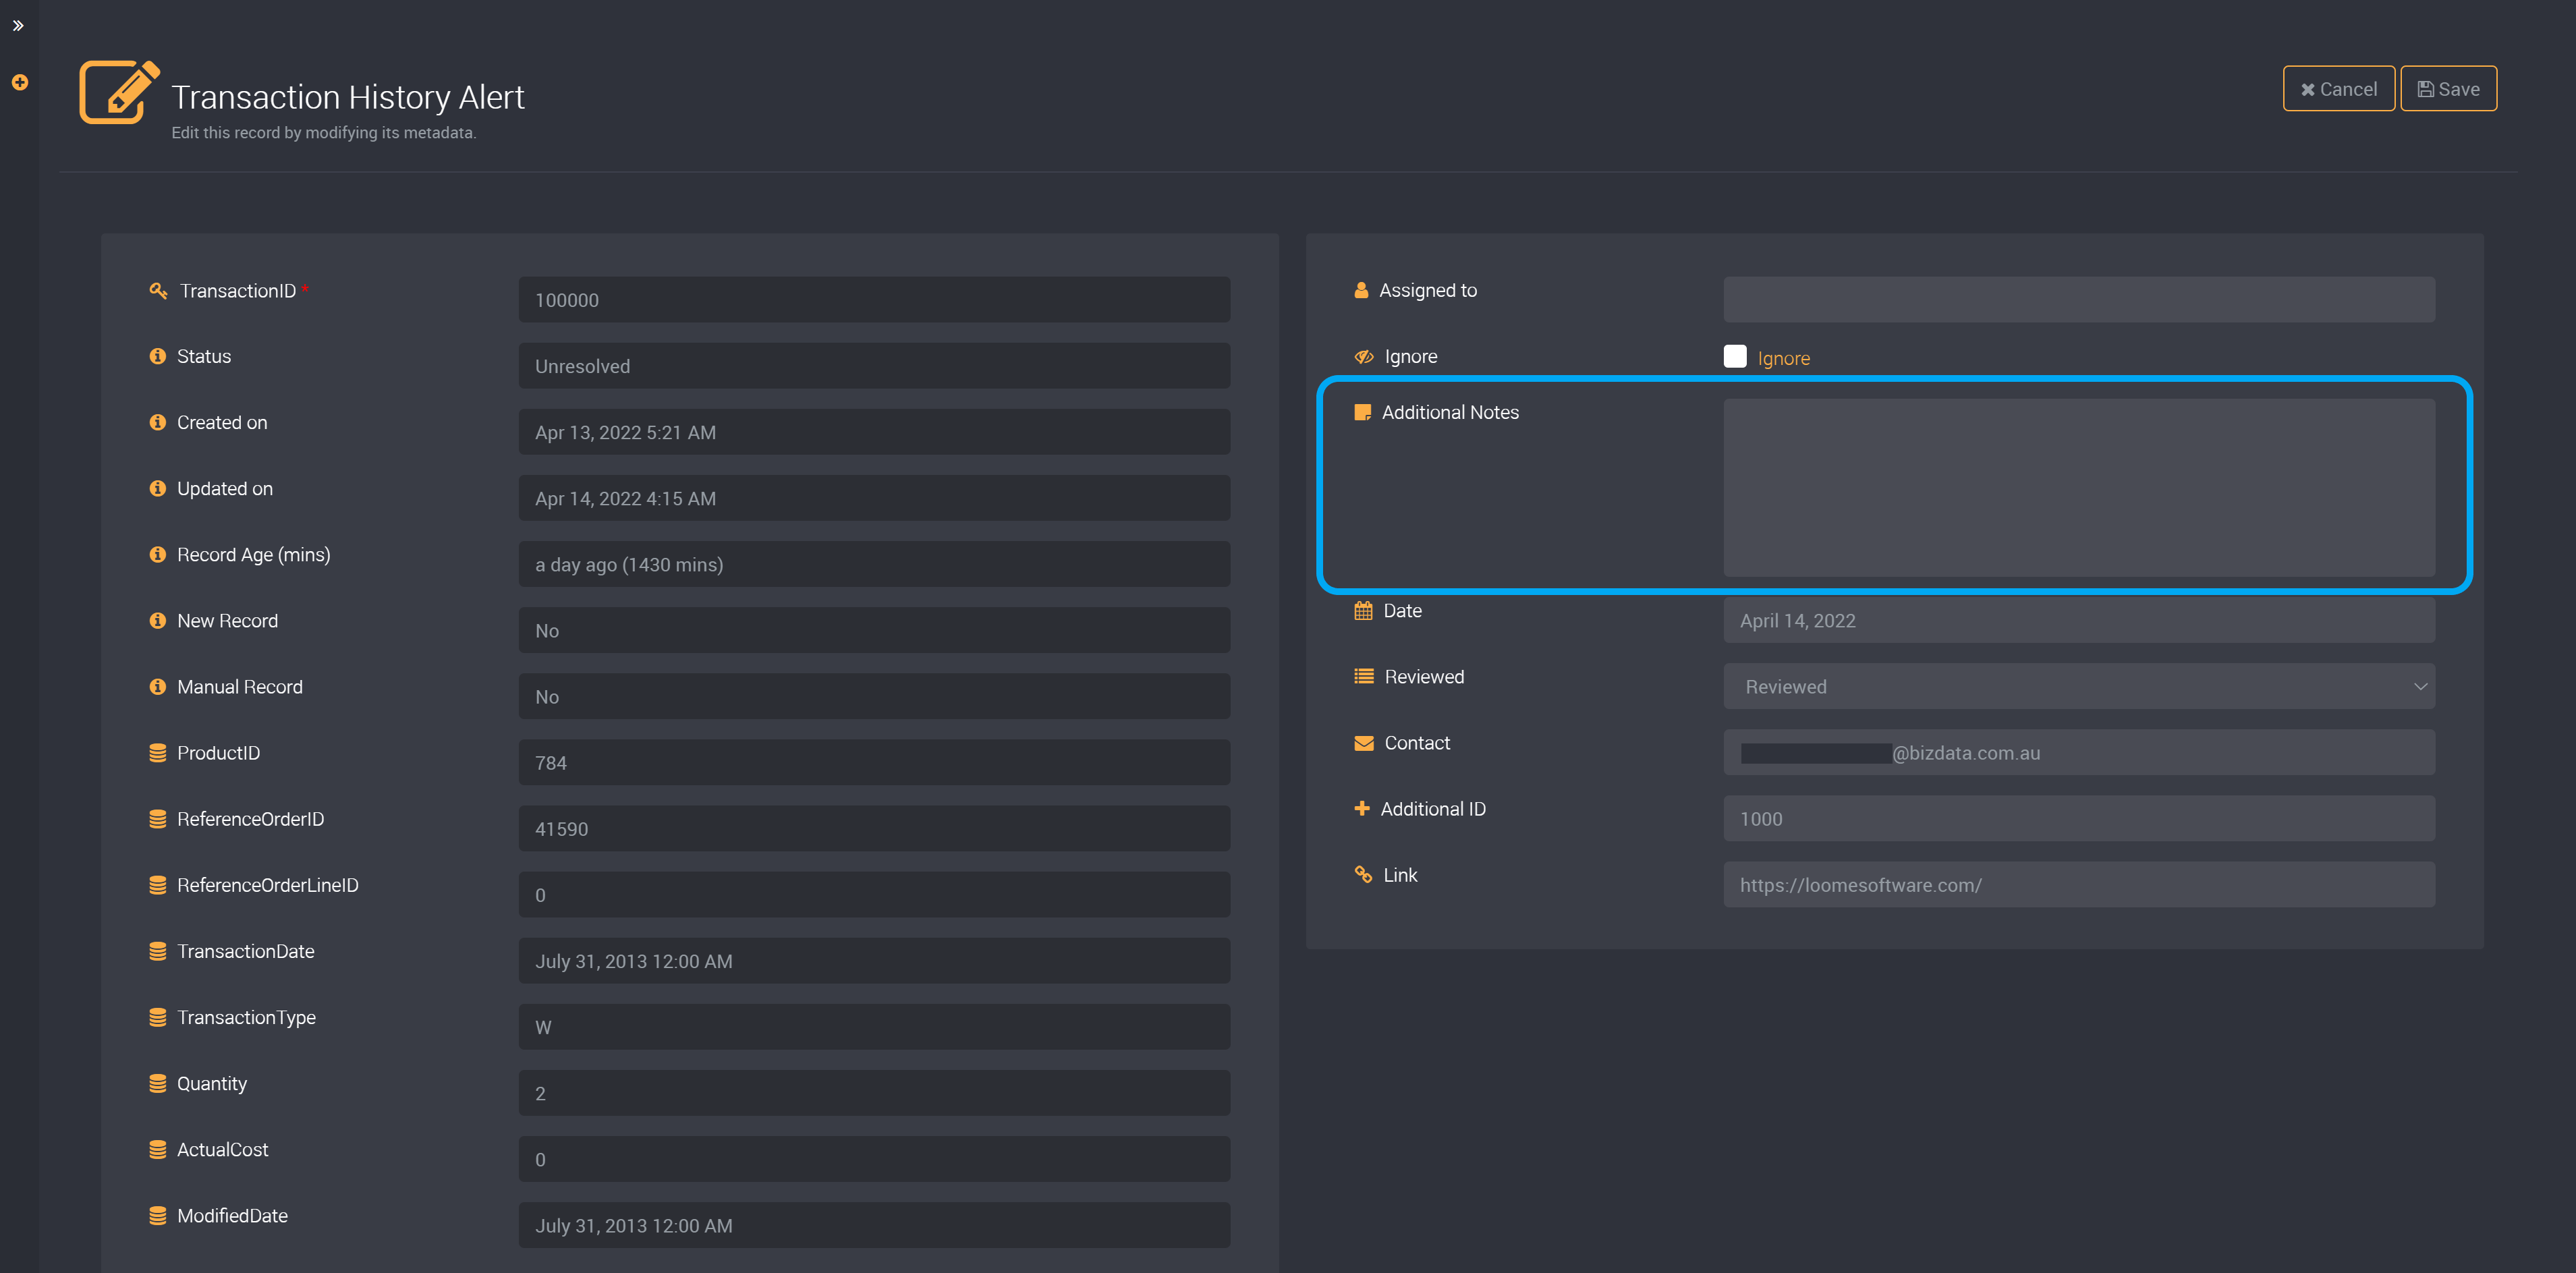Click the database icon beside Quantity

pos(157,1083)
